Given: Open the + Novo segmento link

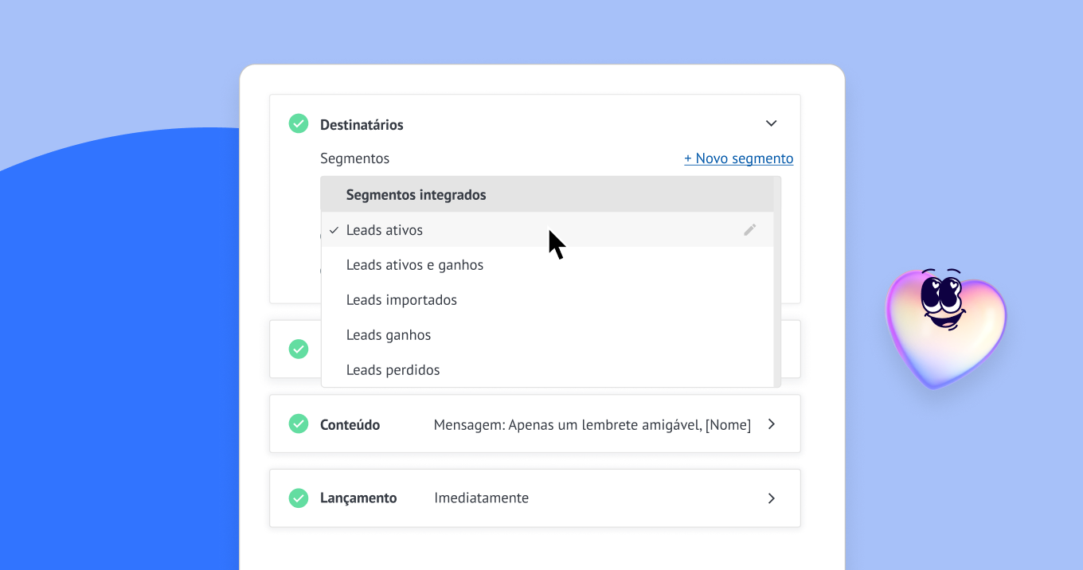Looking at the screenshot, I should coord(738,158).
